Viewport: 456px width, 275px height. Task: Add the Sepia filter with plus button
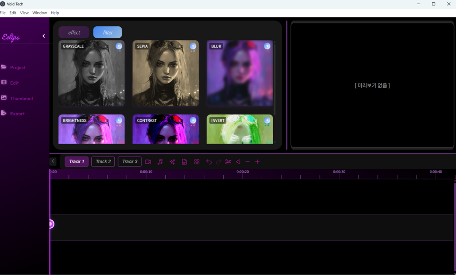[x=193, y=46]
